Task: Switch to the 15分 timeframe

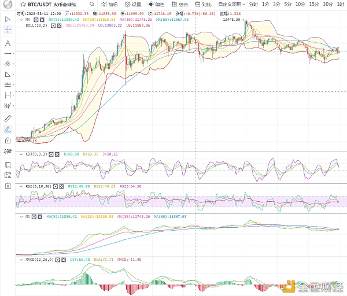Action: click(x=314, y=4)
